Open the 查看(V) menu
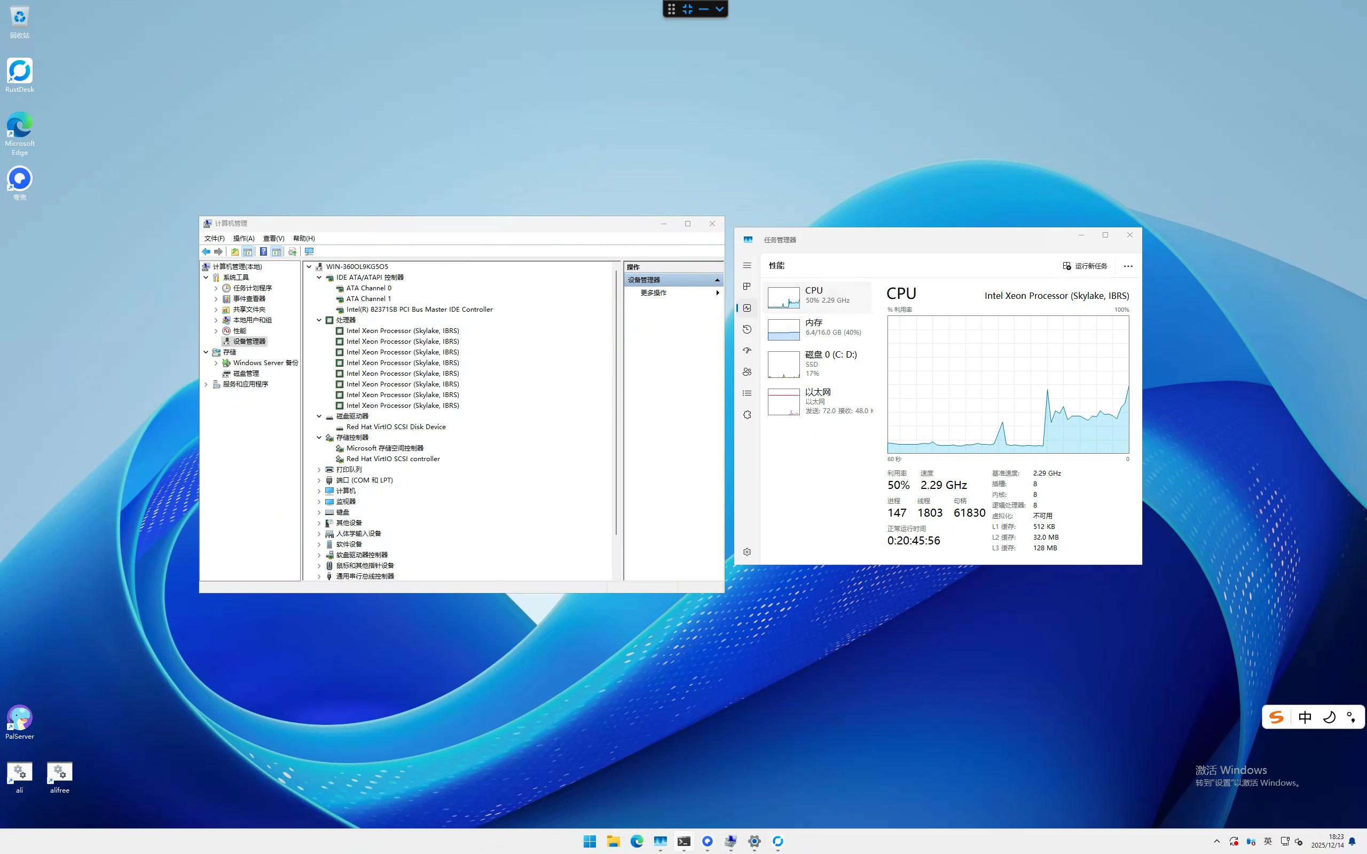This screenshot has width=1367, height=854. point(273,239)
